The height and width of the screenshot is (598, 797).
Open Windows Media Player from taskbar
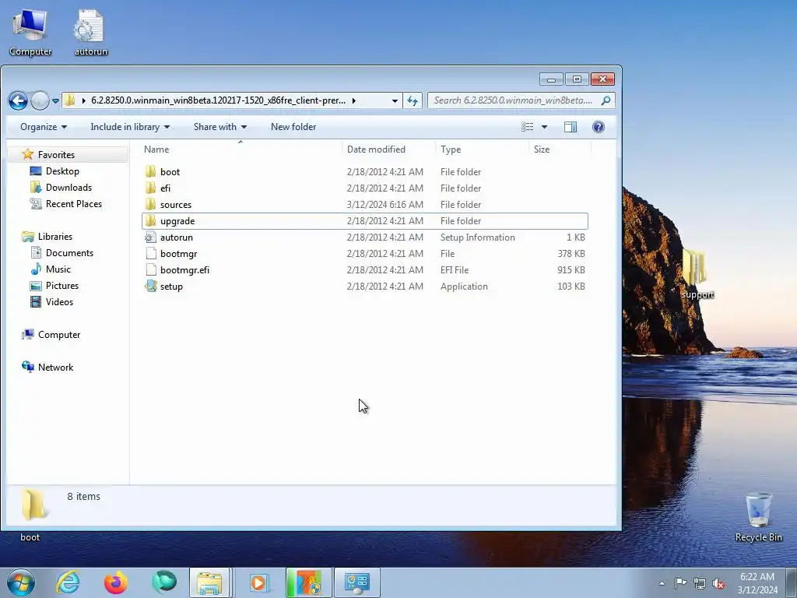pyautogui.click(x=258, y=582)
